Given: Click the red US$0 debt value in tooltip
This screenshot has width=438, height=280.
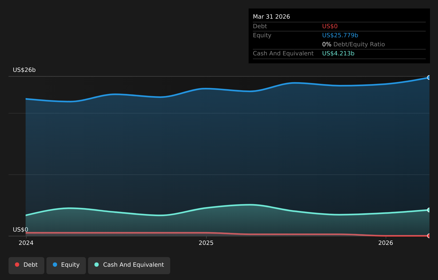Looking at the screenshot, I should coord(330,26).
